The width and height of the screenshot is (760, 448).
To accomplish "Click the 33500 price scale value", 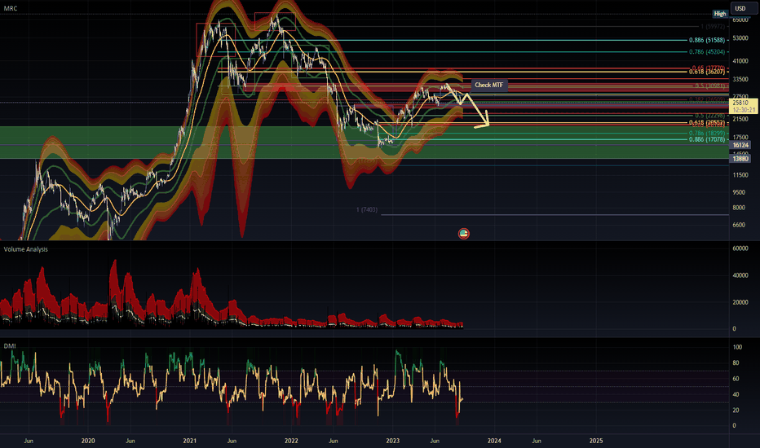I will click(x=740, y=80).
